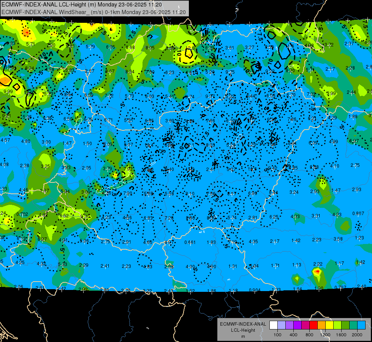Click the teal swatch in the legend
This screenshot has height=342, width=372.
(353, 325)
